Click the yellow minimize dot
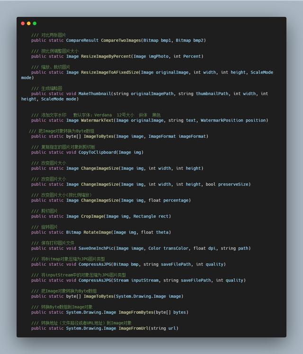 click(29, 24)
